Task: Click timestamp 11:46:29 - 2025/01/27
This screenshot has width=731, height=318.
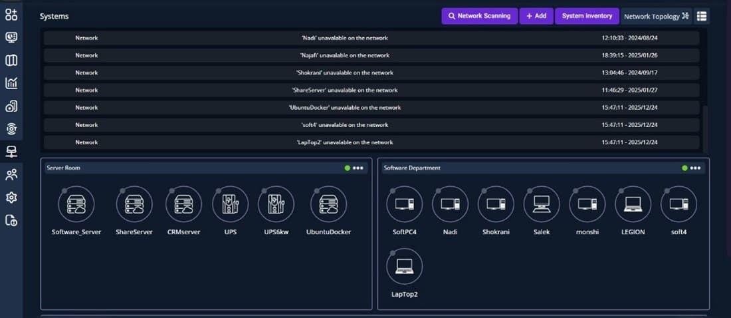Action: tap(630, 90)
